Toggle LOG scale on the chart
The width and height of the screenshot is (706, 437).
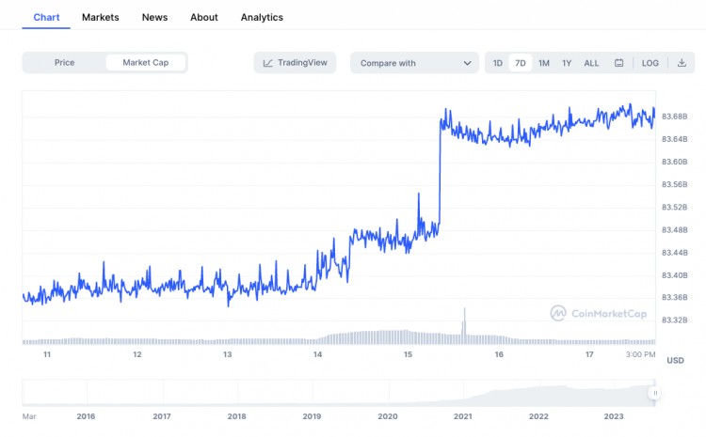[650, 63]
